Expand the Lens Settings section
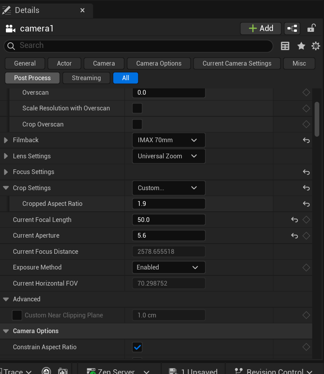 click(6, 156)
